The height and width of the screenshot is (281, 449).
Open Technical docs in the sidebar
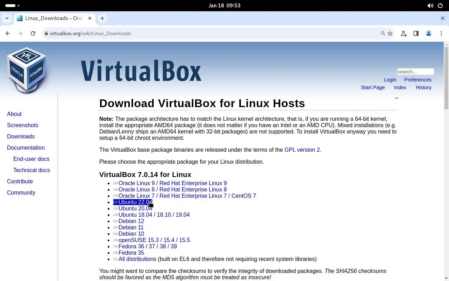tap(32, 170)
